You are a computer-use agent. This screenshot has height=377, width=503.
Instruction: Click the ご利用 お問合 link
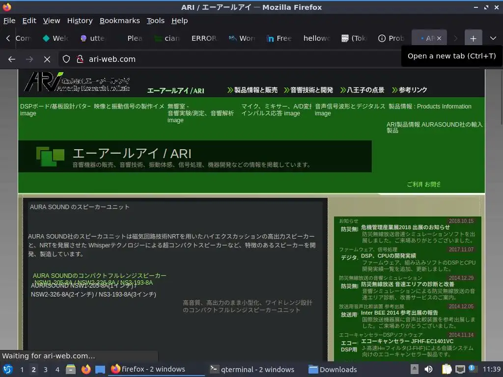424,185
